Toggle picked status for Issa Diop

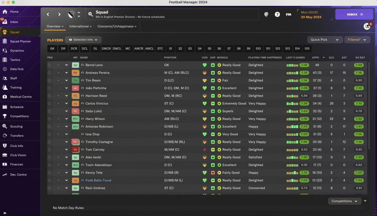(x=49, y=134)
